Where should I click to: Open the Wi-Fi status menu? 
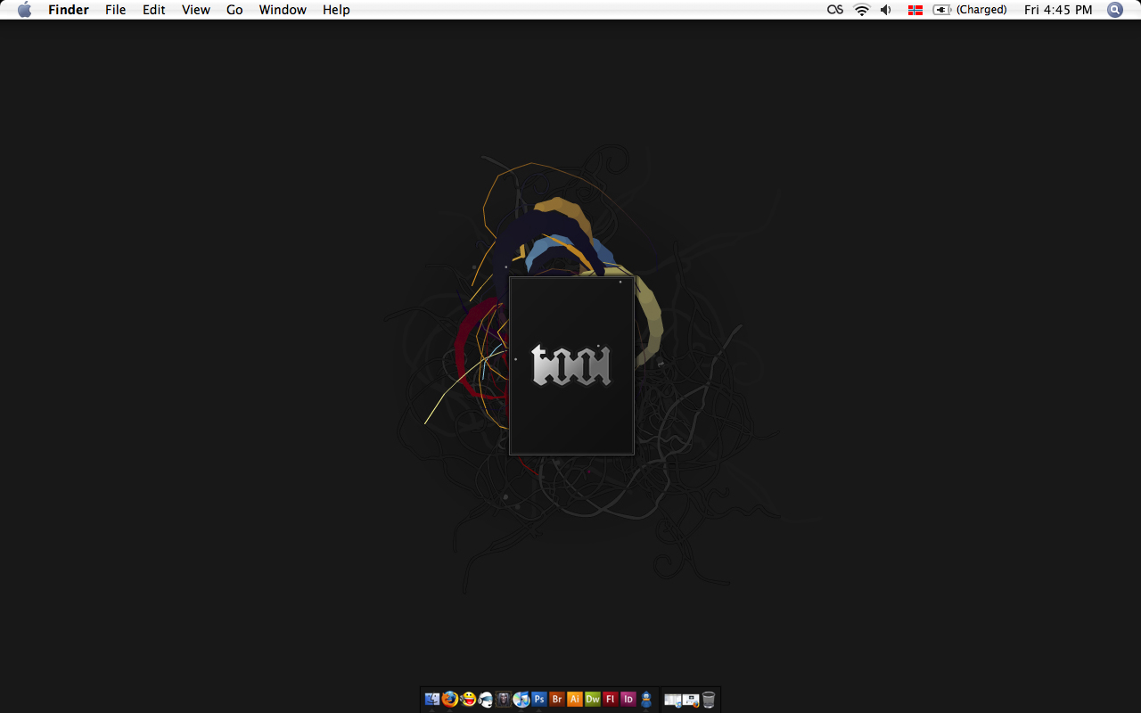861,10
